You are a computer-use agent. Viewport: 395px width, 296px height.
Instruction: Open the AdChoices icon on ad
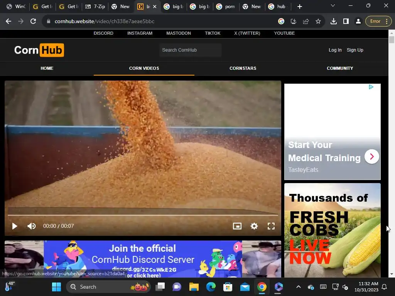(371, 87)
